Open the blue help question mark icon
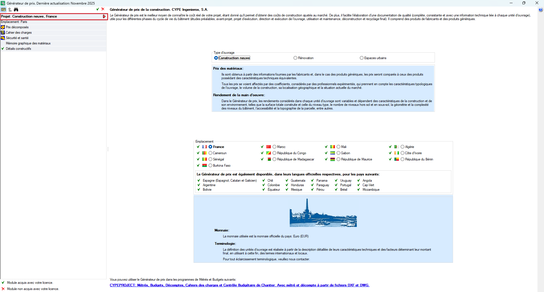The width and height of the screenshot is (544, 292). [541, 10]
